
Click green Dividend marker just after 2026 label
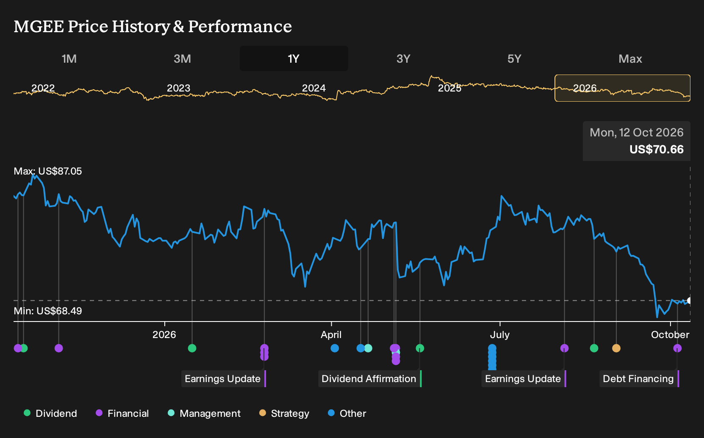192,348
